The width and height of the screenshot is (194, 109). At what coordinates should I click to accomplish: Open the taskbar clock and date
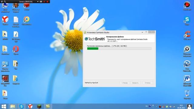click(x=181, y=107)
